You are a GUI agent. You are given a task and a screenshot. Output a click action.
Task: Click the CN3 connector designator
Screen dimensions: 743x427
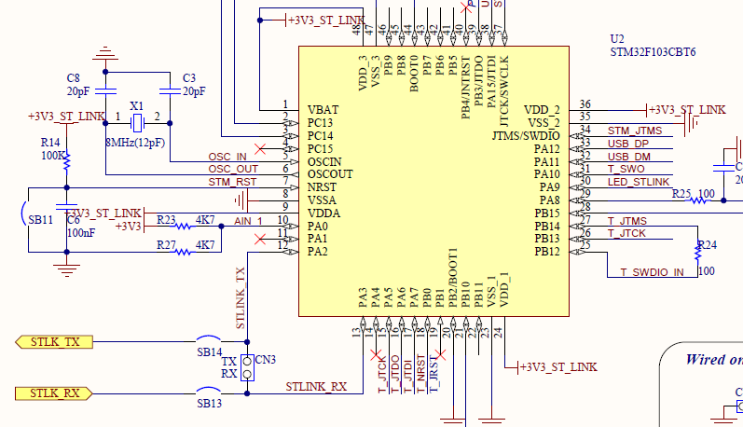point(266,360)
